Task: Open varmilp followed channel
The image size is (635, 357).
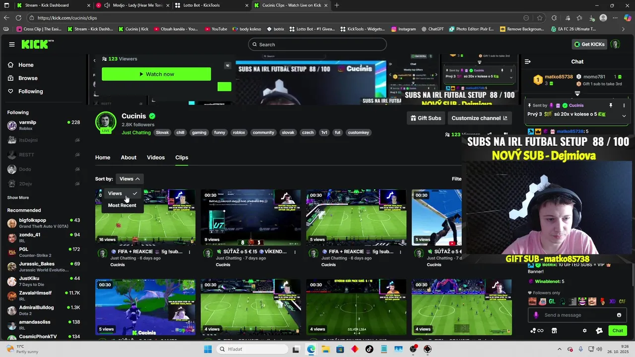Action: click(x=44, y=125)
